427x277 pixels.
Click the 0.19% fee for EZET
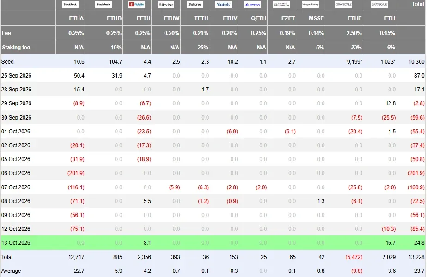(x=287, y=33)
